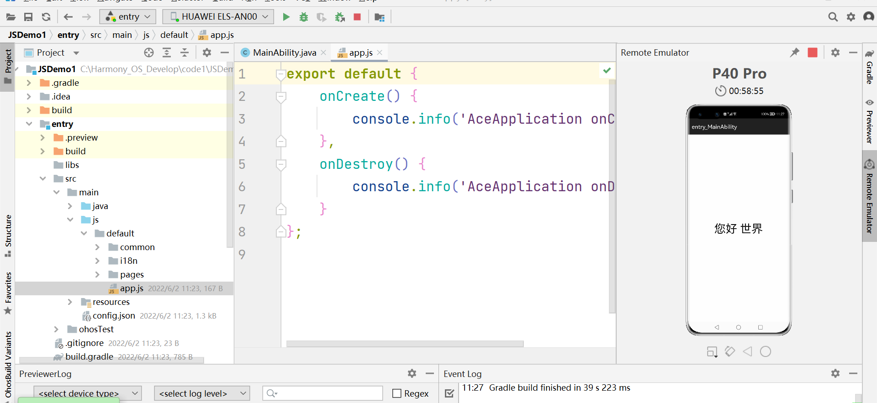This screenshot has height=403, width=877.
Task: Enable the Regex checkbox
Action: (x=397, y=393)
